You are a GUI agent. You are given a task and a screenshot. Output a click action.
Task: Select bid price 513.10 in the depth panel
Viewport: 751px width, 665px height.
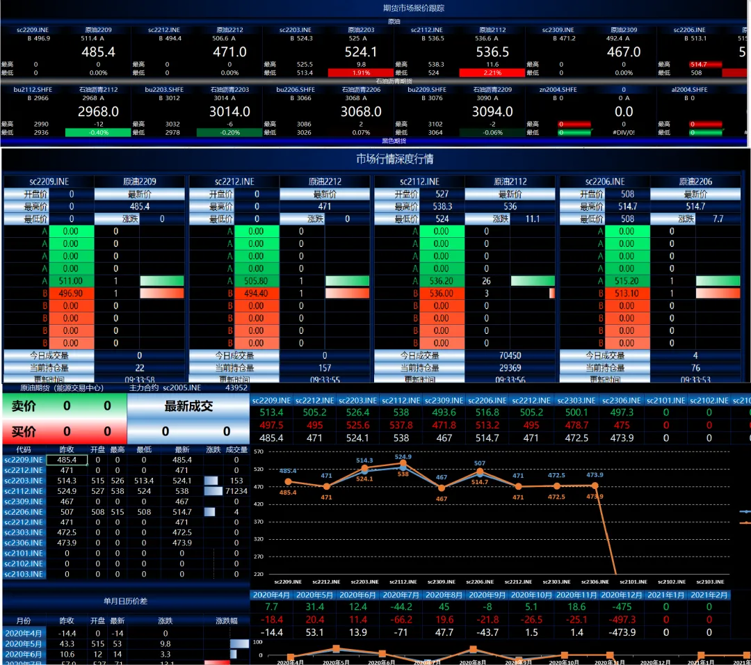[x=627, y=294]
